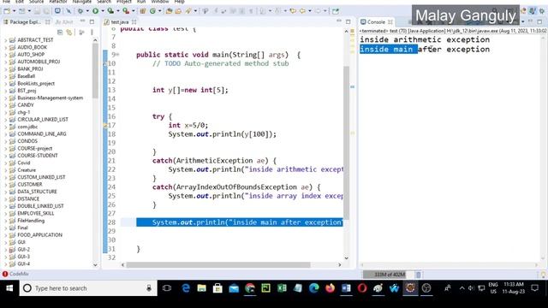Open Opera browser from taskbar
The image size is (548, 308).
[362, 288]
